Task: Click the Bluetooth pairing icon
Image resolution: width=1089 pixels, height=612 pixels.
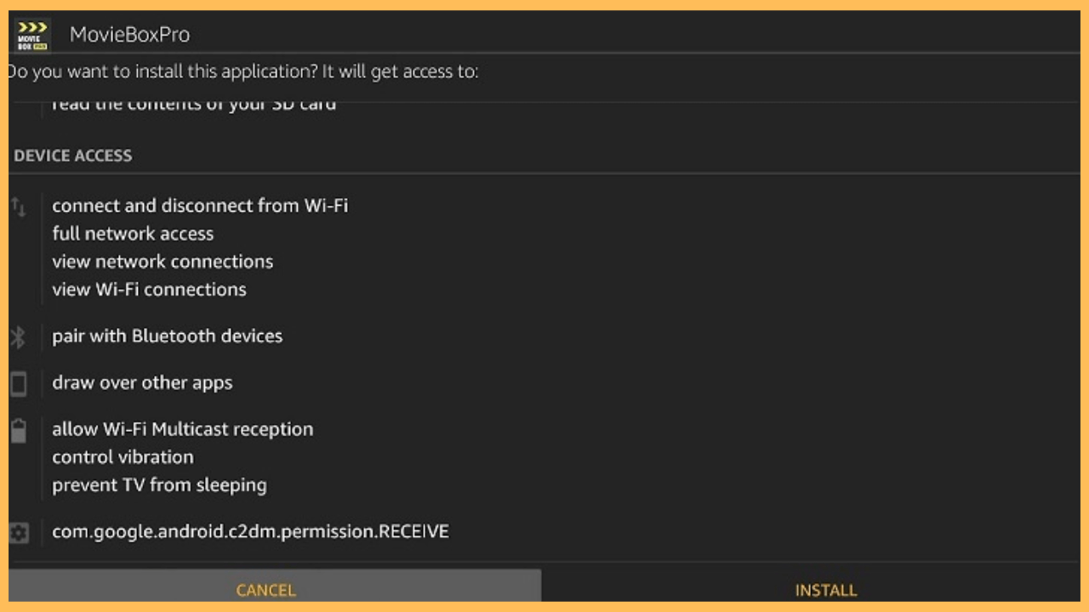Action: click(x=19, y=336)
